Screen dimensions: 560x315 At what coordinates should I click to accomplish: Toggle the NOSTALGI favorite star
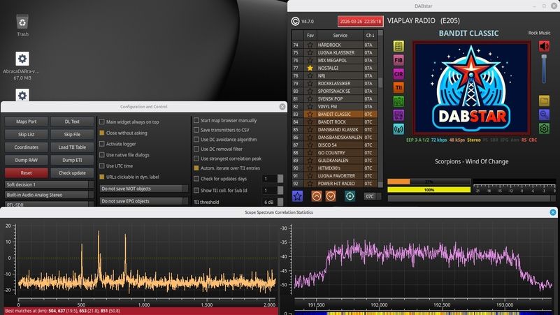[310, 68]
